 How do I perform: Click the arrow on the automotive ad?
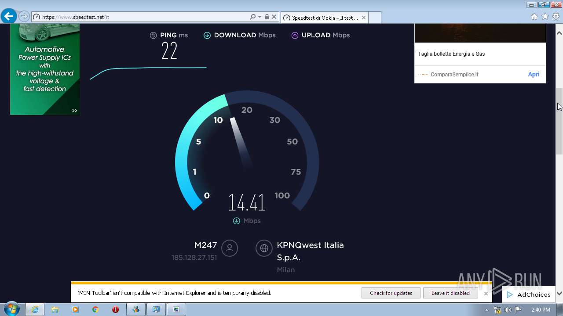pyautogui.click(x=74, y=111)
